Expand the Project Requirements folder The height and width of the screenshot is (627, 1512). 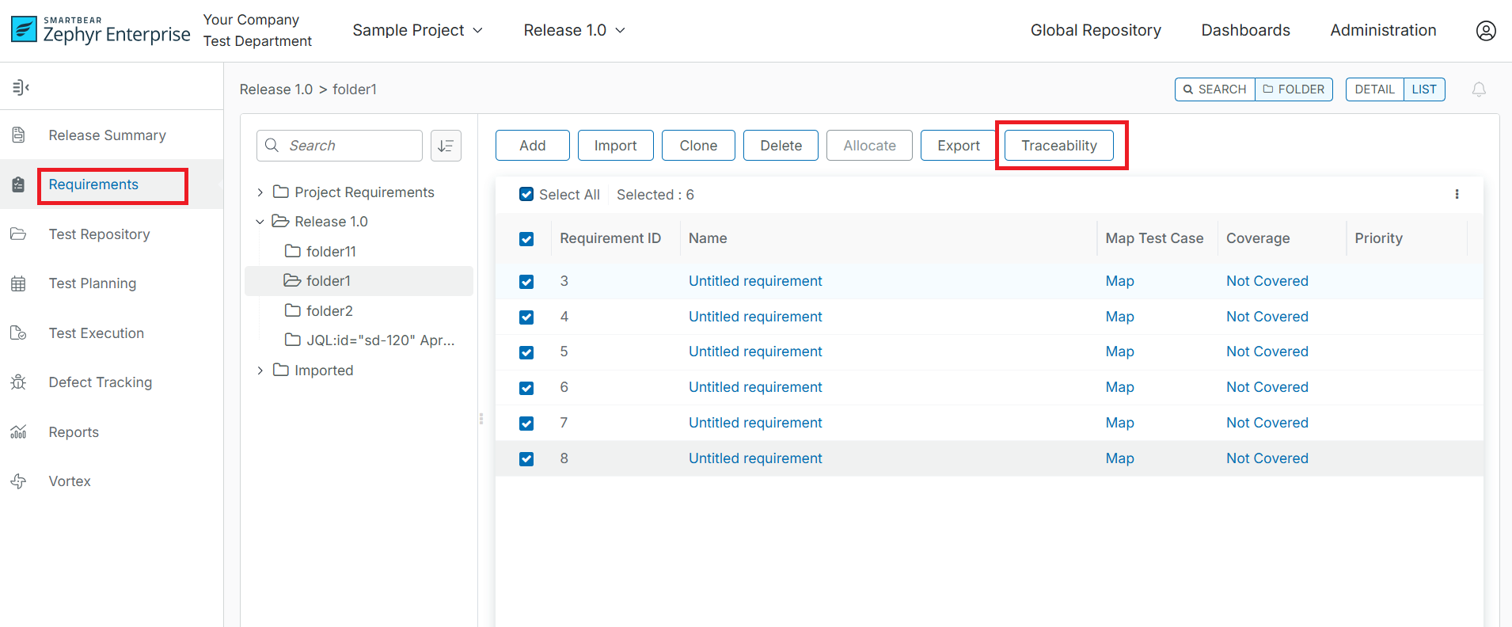tap(260, 192)
